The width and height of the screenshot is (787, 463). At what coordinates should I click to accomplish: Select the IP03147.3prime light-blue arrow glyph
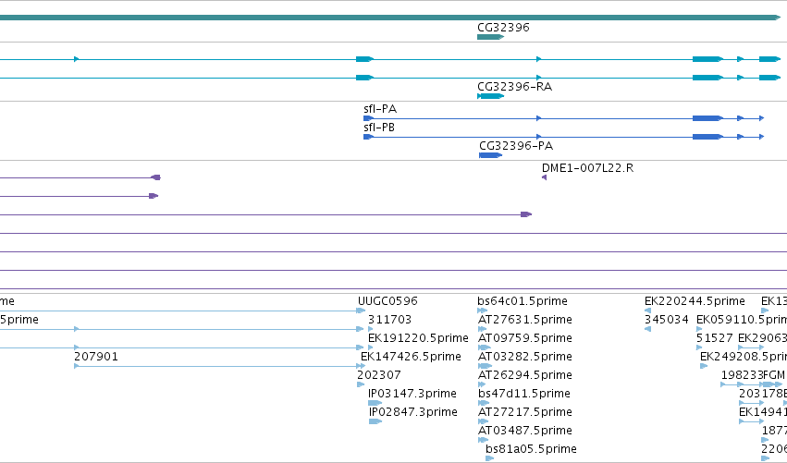coord(375,403)
